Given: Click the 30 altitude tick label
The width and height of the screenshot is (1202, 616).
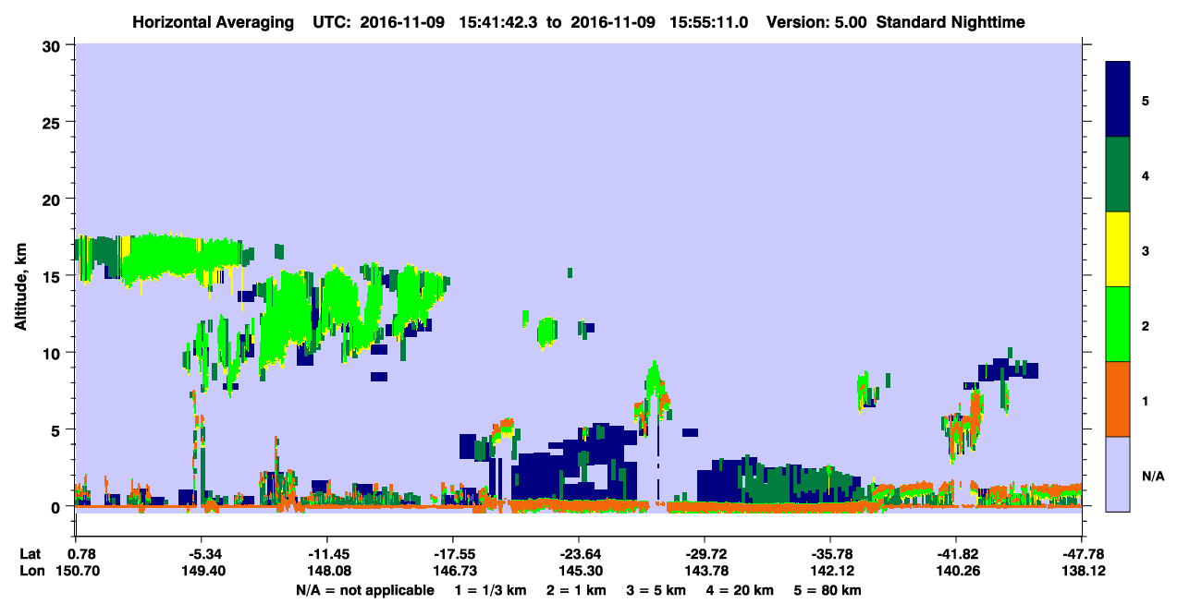Looking at the screenshot, I should [x=54, y=45].
